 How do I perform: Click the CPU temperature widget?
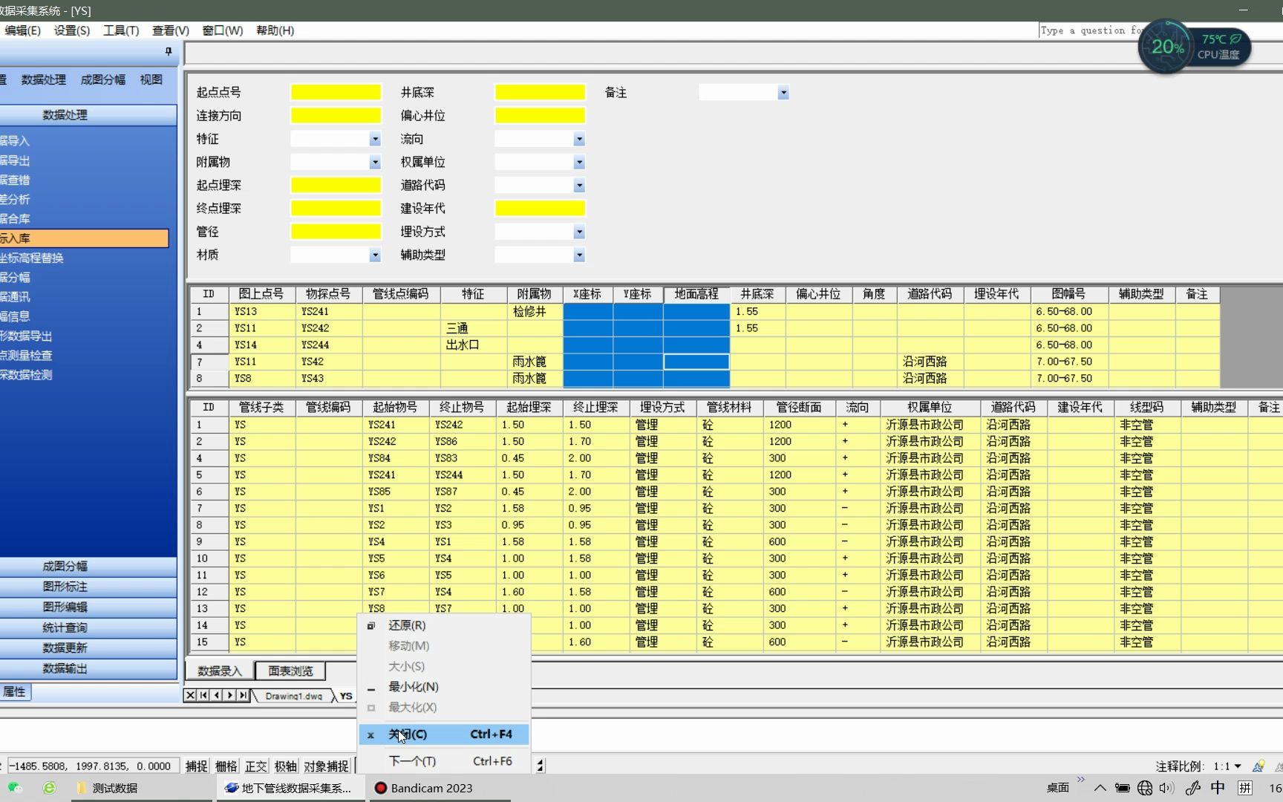coord(1195,47)
